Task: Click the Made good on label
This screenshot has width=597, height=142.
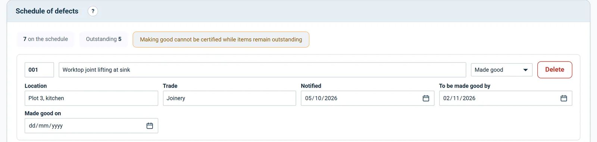Action: 43,114
